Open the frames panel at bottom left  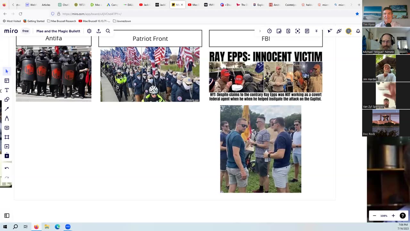(x=7, y=216)
